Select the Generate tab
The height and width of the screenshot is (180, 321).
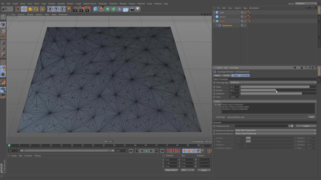click(245, 76)
